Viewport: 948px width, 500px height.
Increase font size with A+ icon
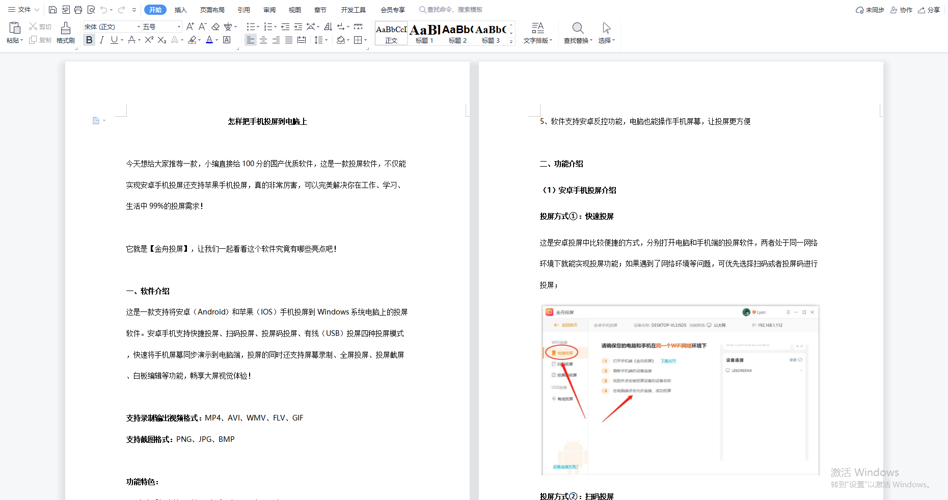tap(190, 27)
